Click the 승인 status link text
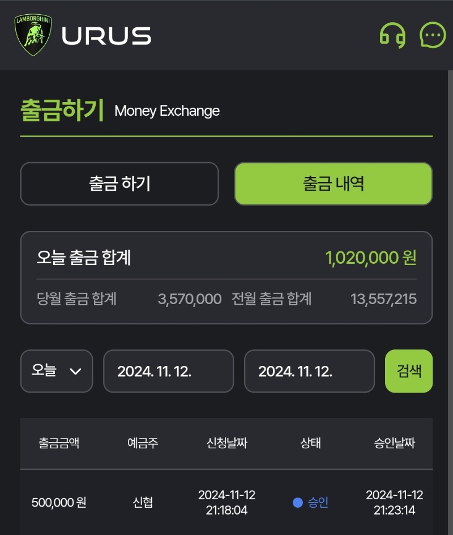 tap(318, 502)
